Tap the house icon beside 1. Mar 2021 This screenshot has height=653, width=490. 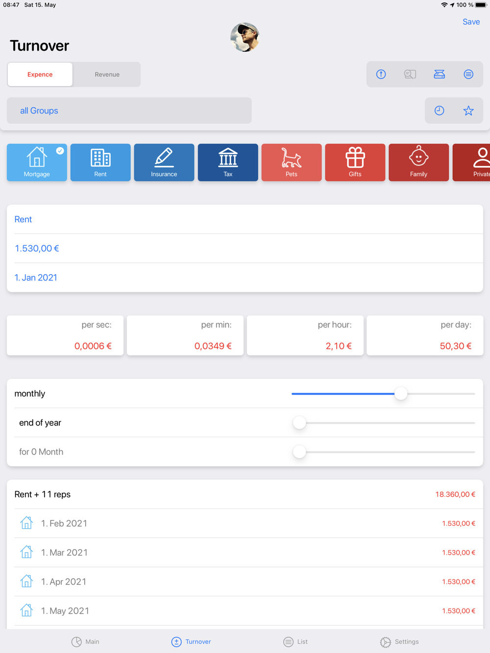[26, 552]
